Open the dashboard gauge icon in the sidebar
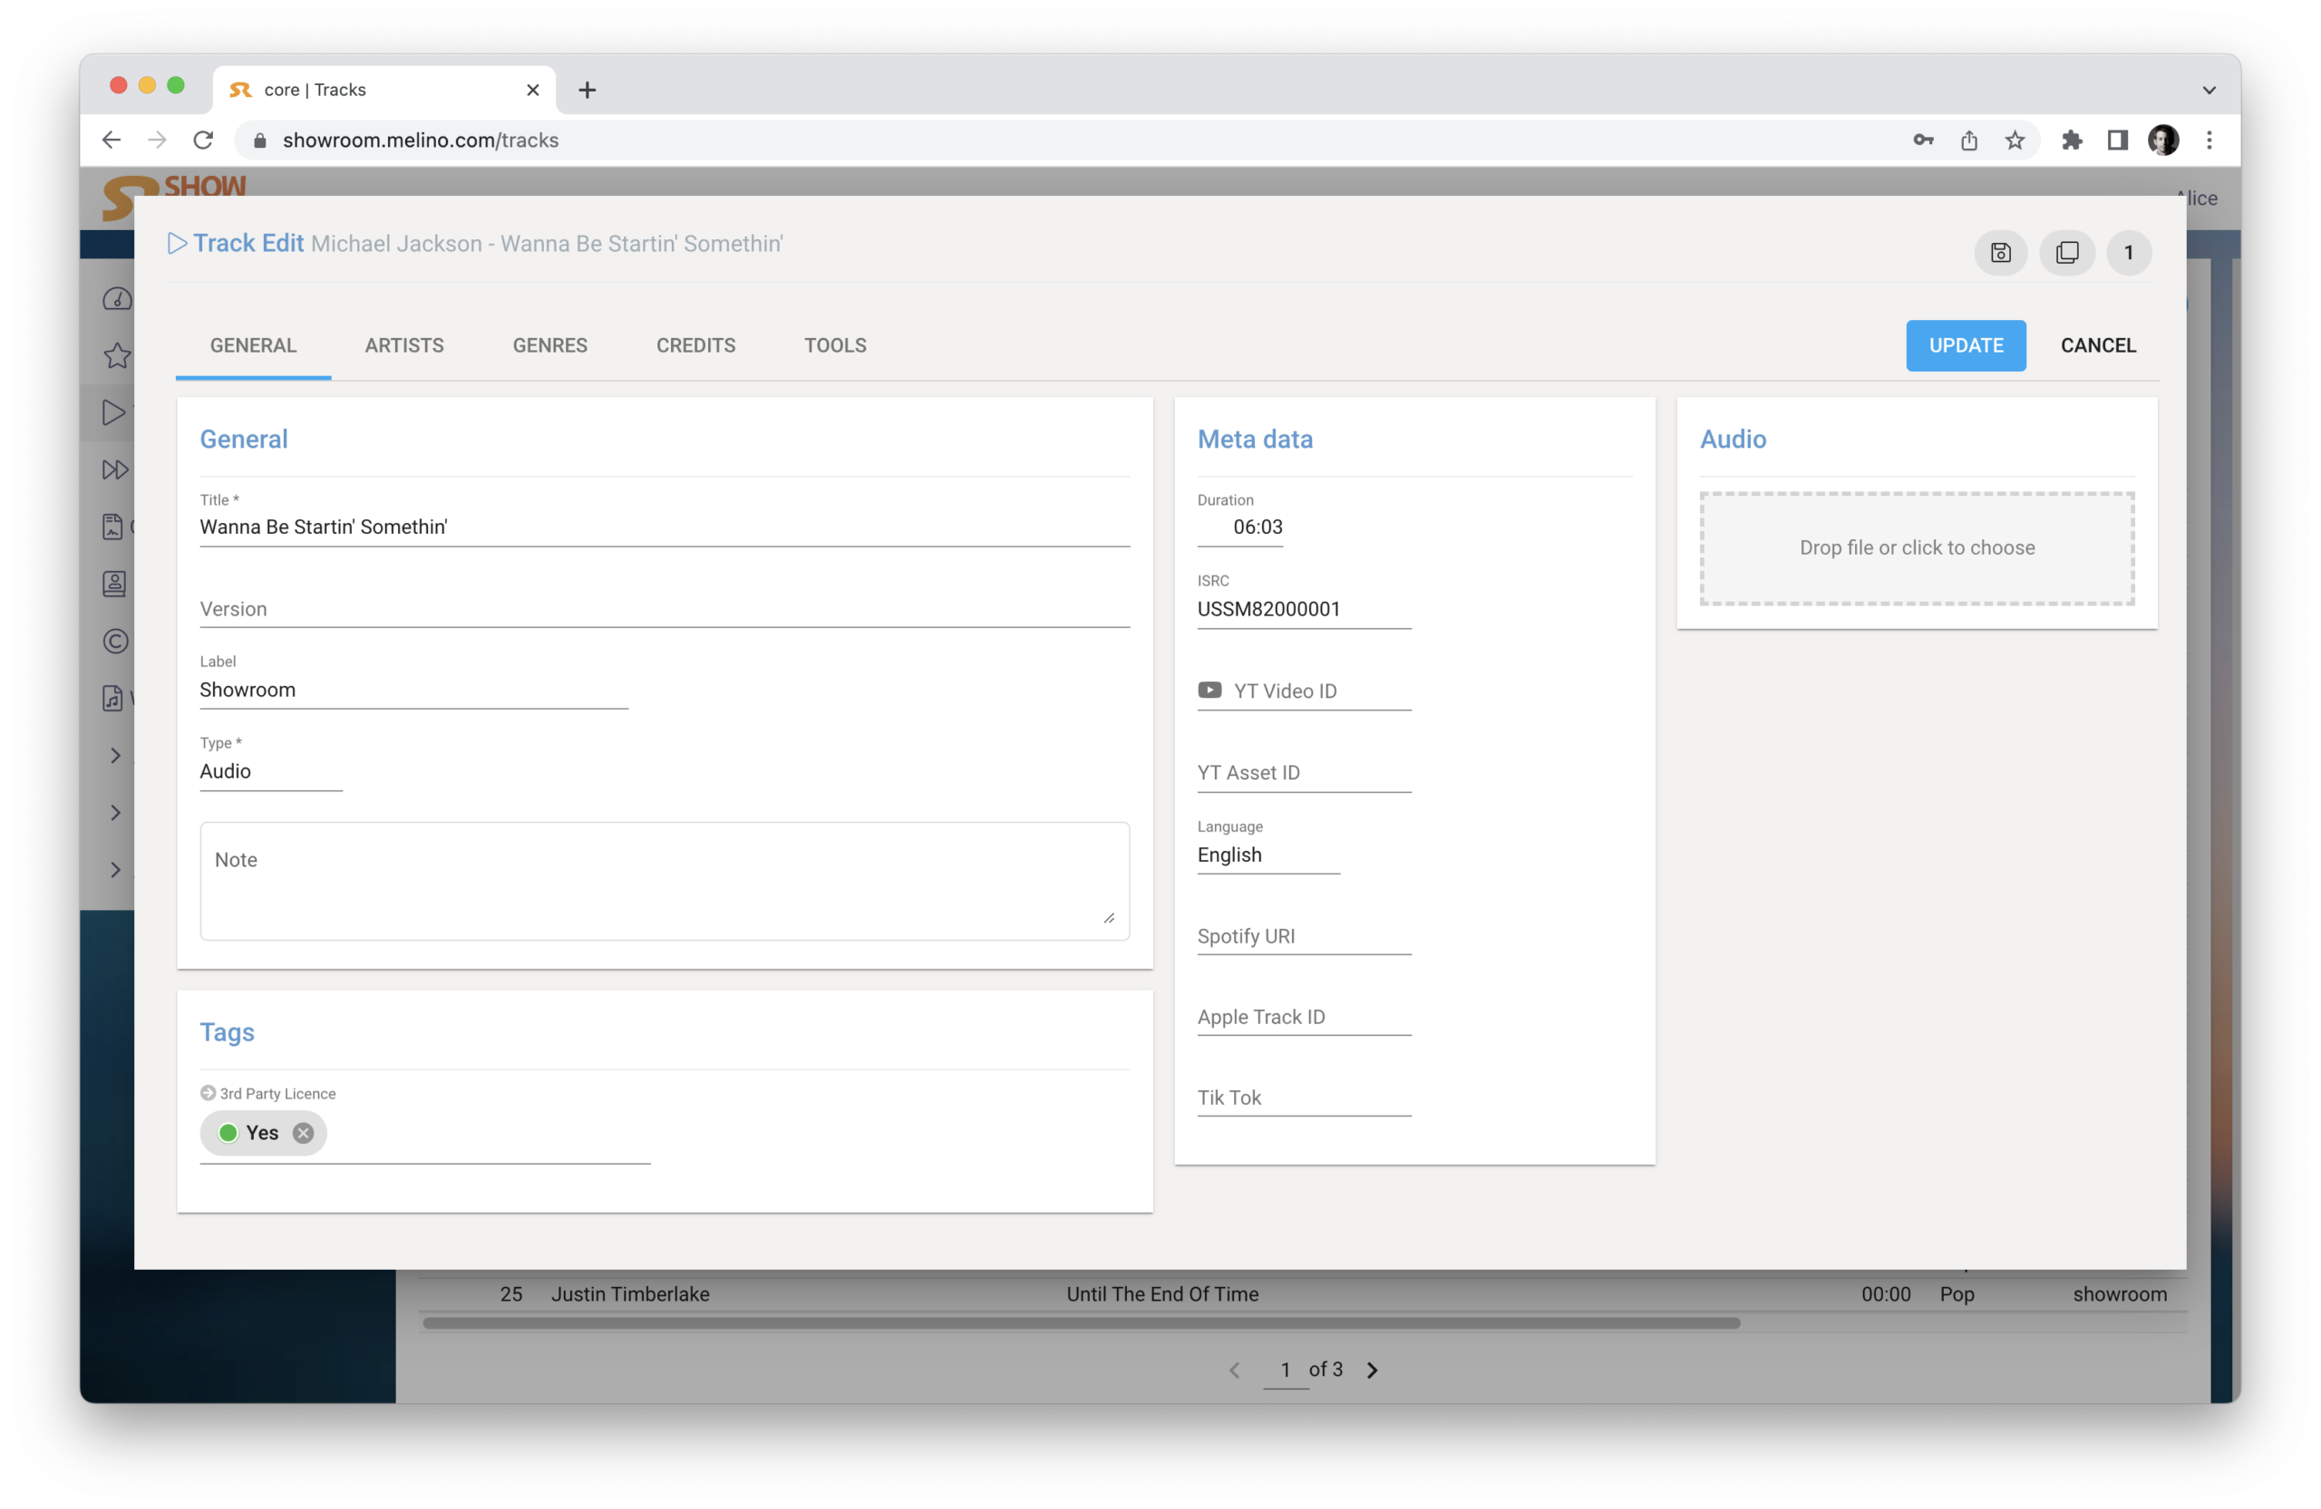This screenshot has height=1509, width=2321. [117, 299]
